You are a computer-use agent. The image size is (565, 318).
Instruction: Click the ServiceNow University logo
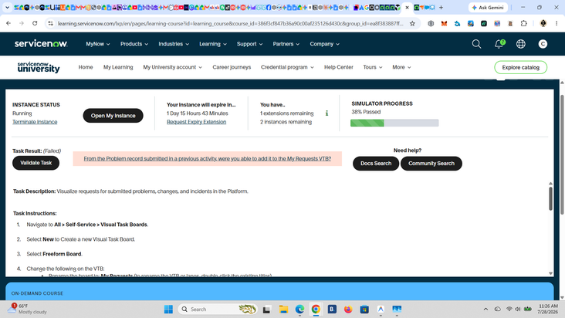(x=39, y=67)
